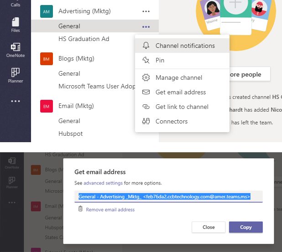Viewport: 282px width, 252px height.
Task: Open more apps ellipsis in top sidebar
Action: (x=16, y=101)
